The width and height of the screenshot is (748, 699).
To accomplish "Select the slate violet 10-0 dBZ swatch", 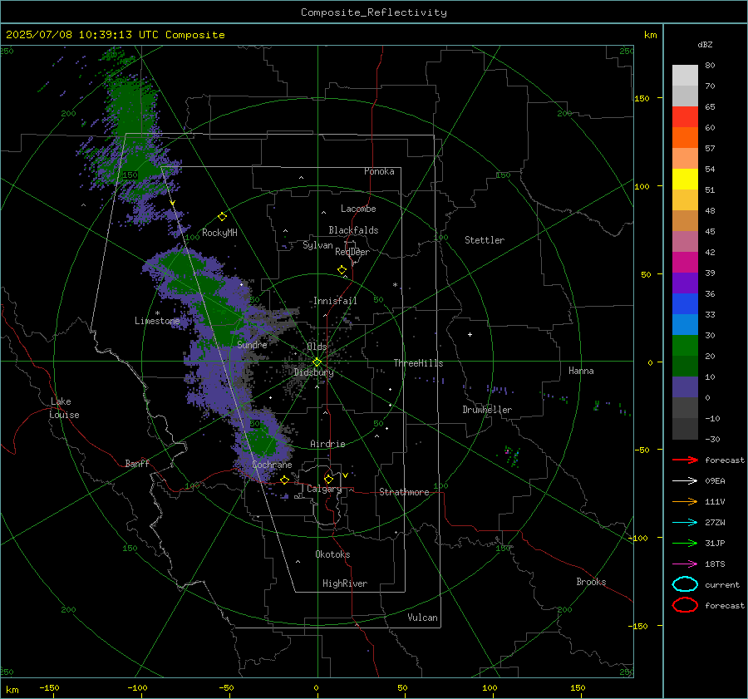I will (685, 387).
